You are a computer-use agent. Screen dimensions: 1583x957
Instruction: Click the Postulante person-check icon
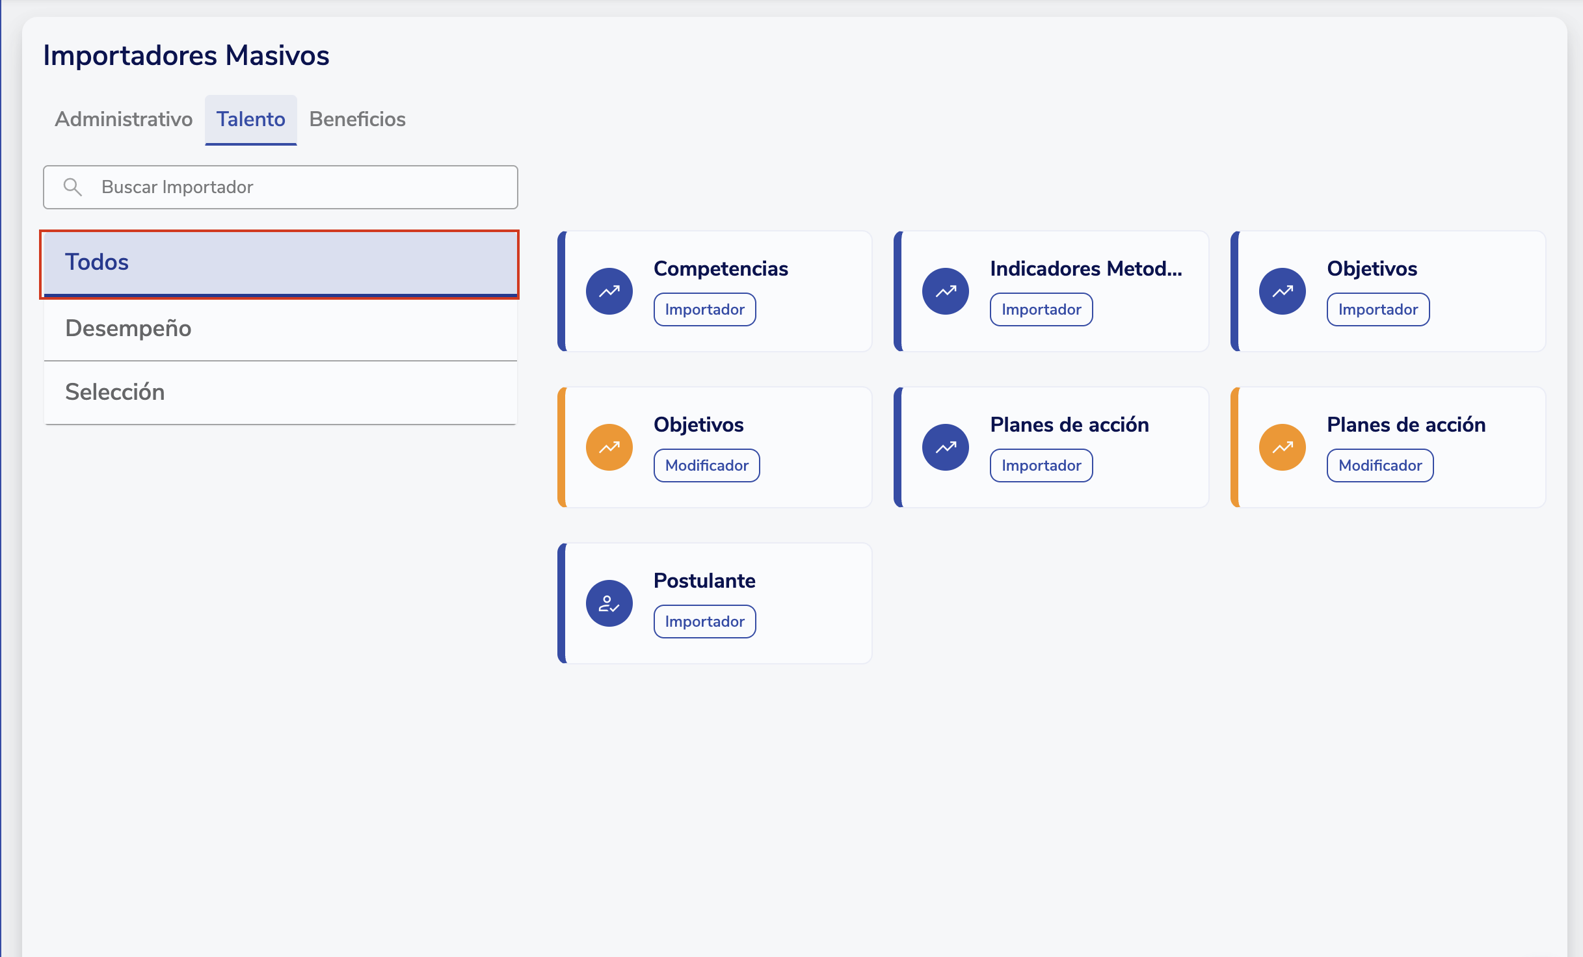click(x=609, y=603)
